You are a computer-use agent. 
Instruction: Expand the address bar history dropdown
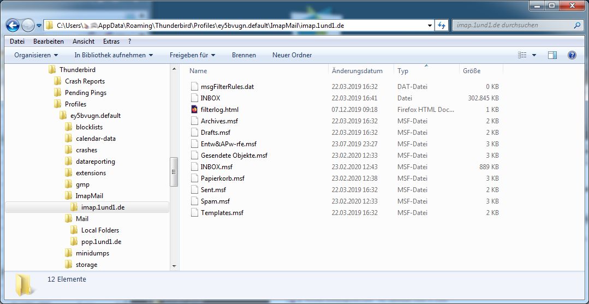pyautogui.click(x=430, y=25)
